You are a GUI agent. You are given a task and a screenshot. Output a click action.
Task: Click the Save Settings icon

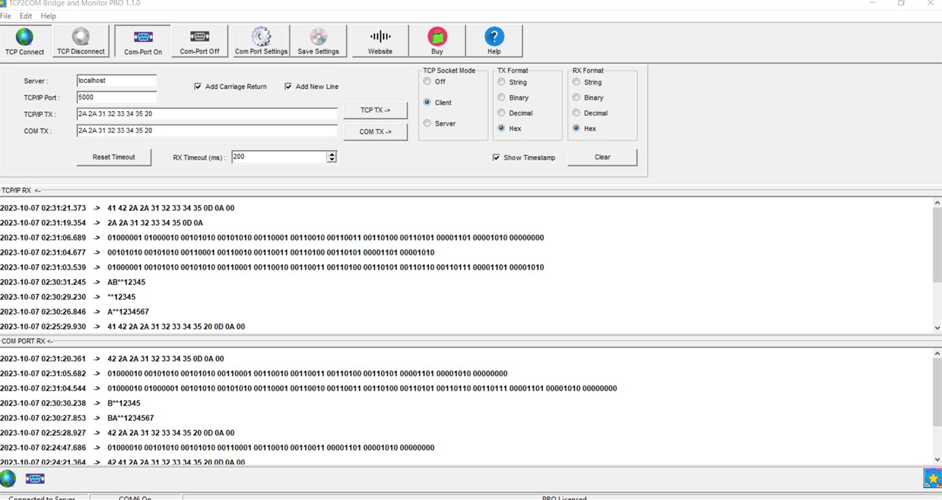[x=318, y=40]
